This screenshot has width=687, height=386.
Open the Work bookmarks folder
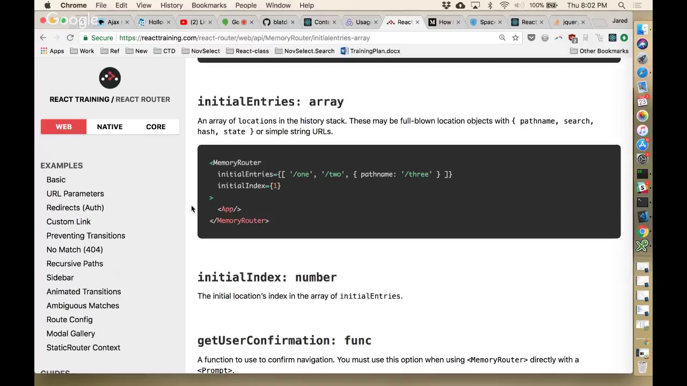(x=82, y=51)
